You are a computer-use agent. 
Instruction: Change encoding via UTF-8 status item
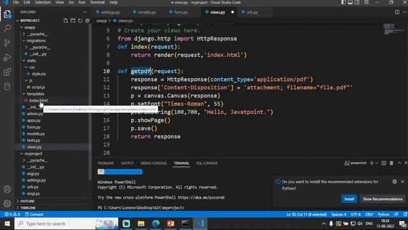[x=356, y=215]
